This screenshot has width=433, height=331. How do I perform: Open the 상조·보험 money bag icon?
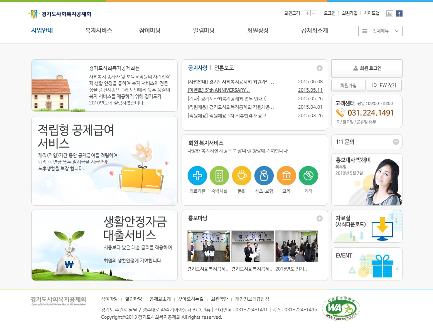click(264, 176)
